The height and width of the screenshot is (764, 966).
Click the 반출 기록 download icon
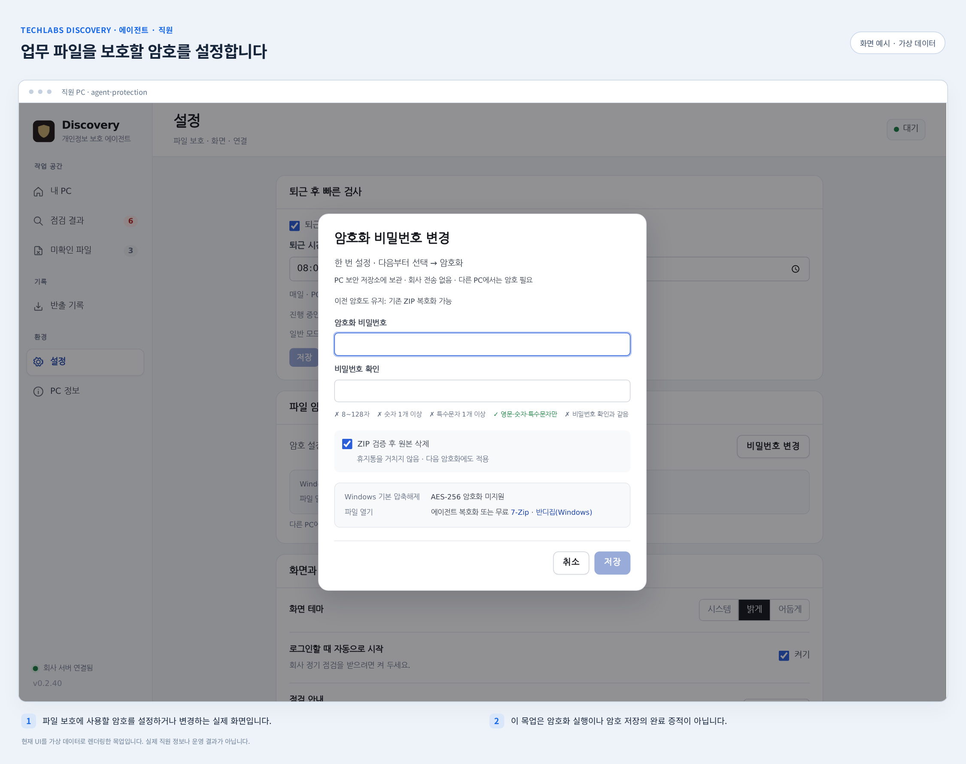(39, 306)
